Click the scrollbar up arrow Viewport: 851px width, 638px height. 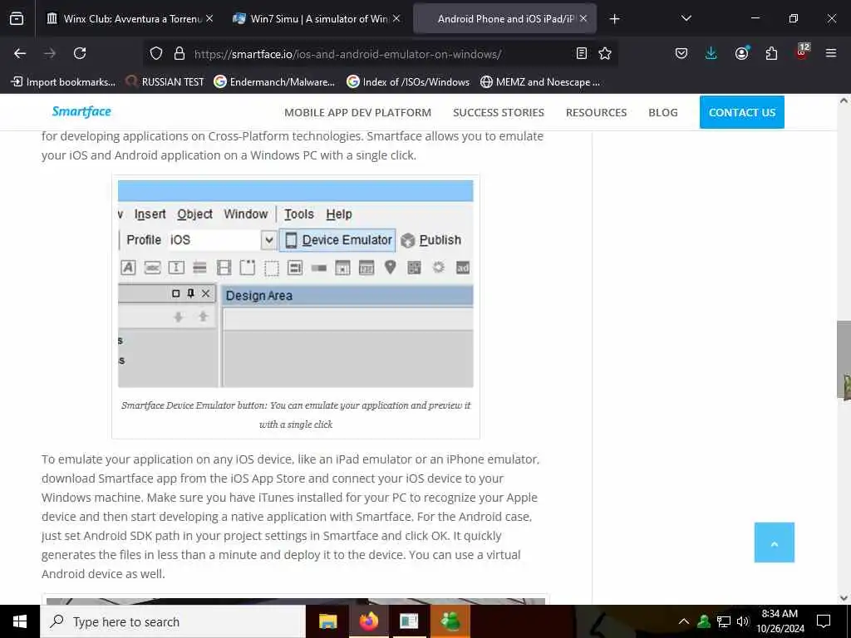[x=844, y=101]
